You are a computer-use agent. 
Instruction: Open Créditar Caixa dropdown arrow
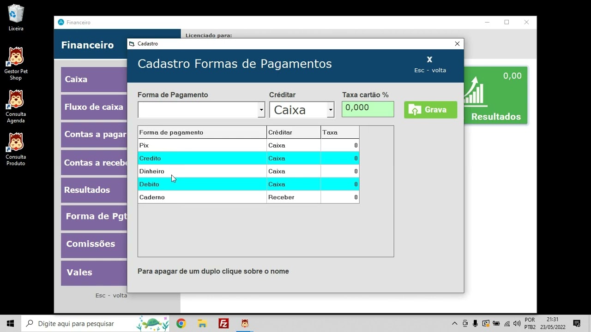point(331,110)
